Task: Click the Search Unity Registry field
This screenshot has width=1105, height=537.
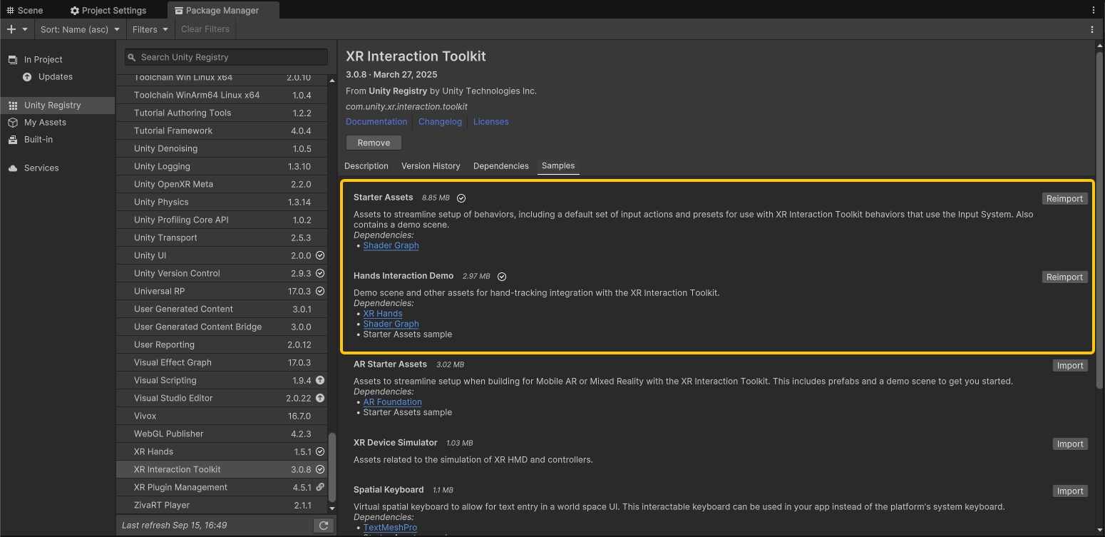Action: 226,57
